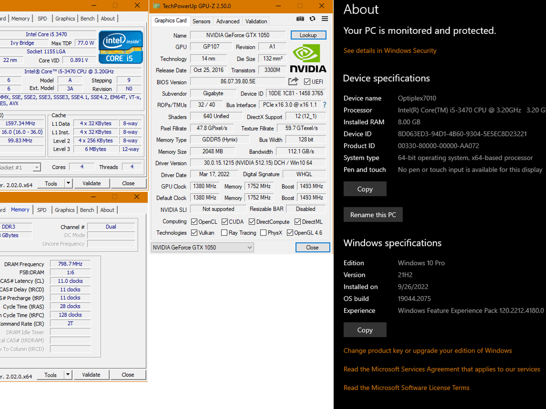Open See details in Windows Security link
Image resolution: width=546 pixels, height=409 pixels.
coord(390,51)
